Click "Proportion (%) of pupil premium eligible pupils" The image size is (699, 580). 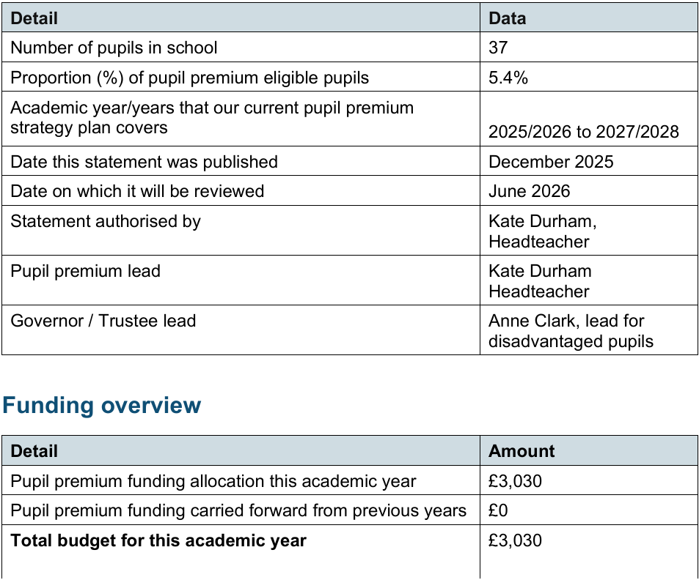coord(189,78)
